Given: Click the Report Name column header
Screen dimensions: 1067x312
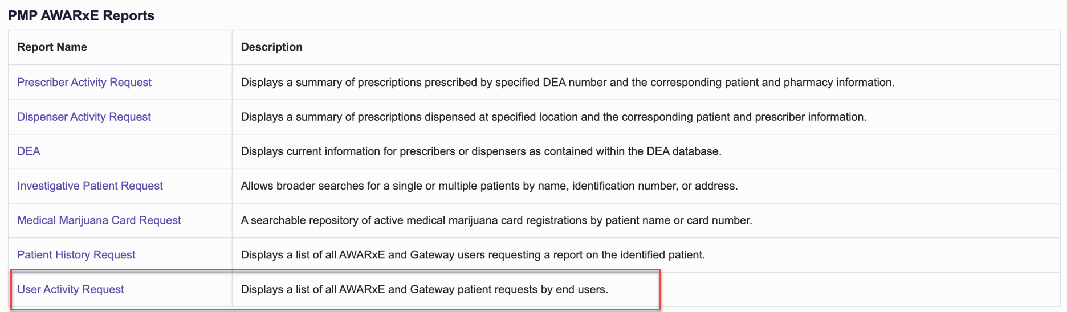Looking at the screenshot, I should tap(52, 47).
